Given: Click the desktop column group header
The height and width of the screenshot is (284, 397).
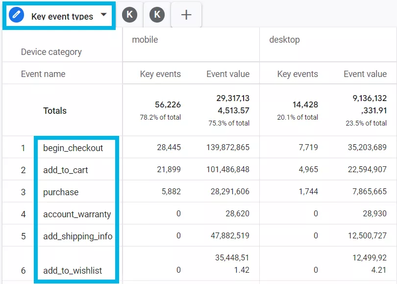Looking at the screenshot, I should point(284,40).
